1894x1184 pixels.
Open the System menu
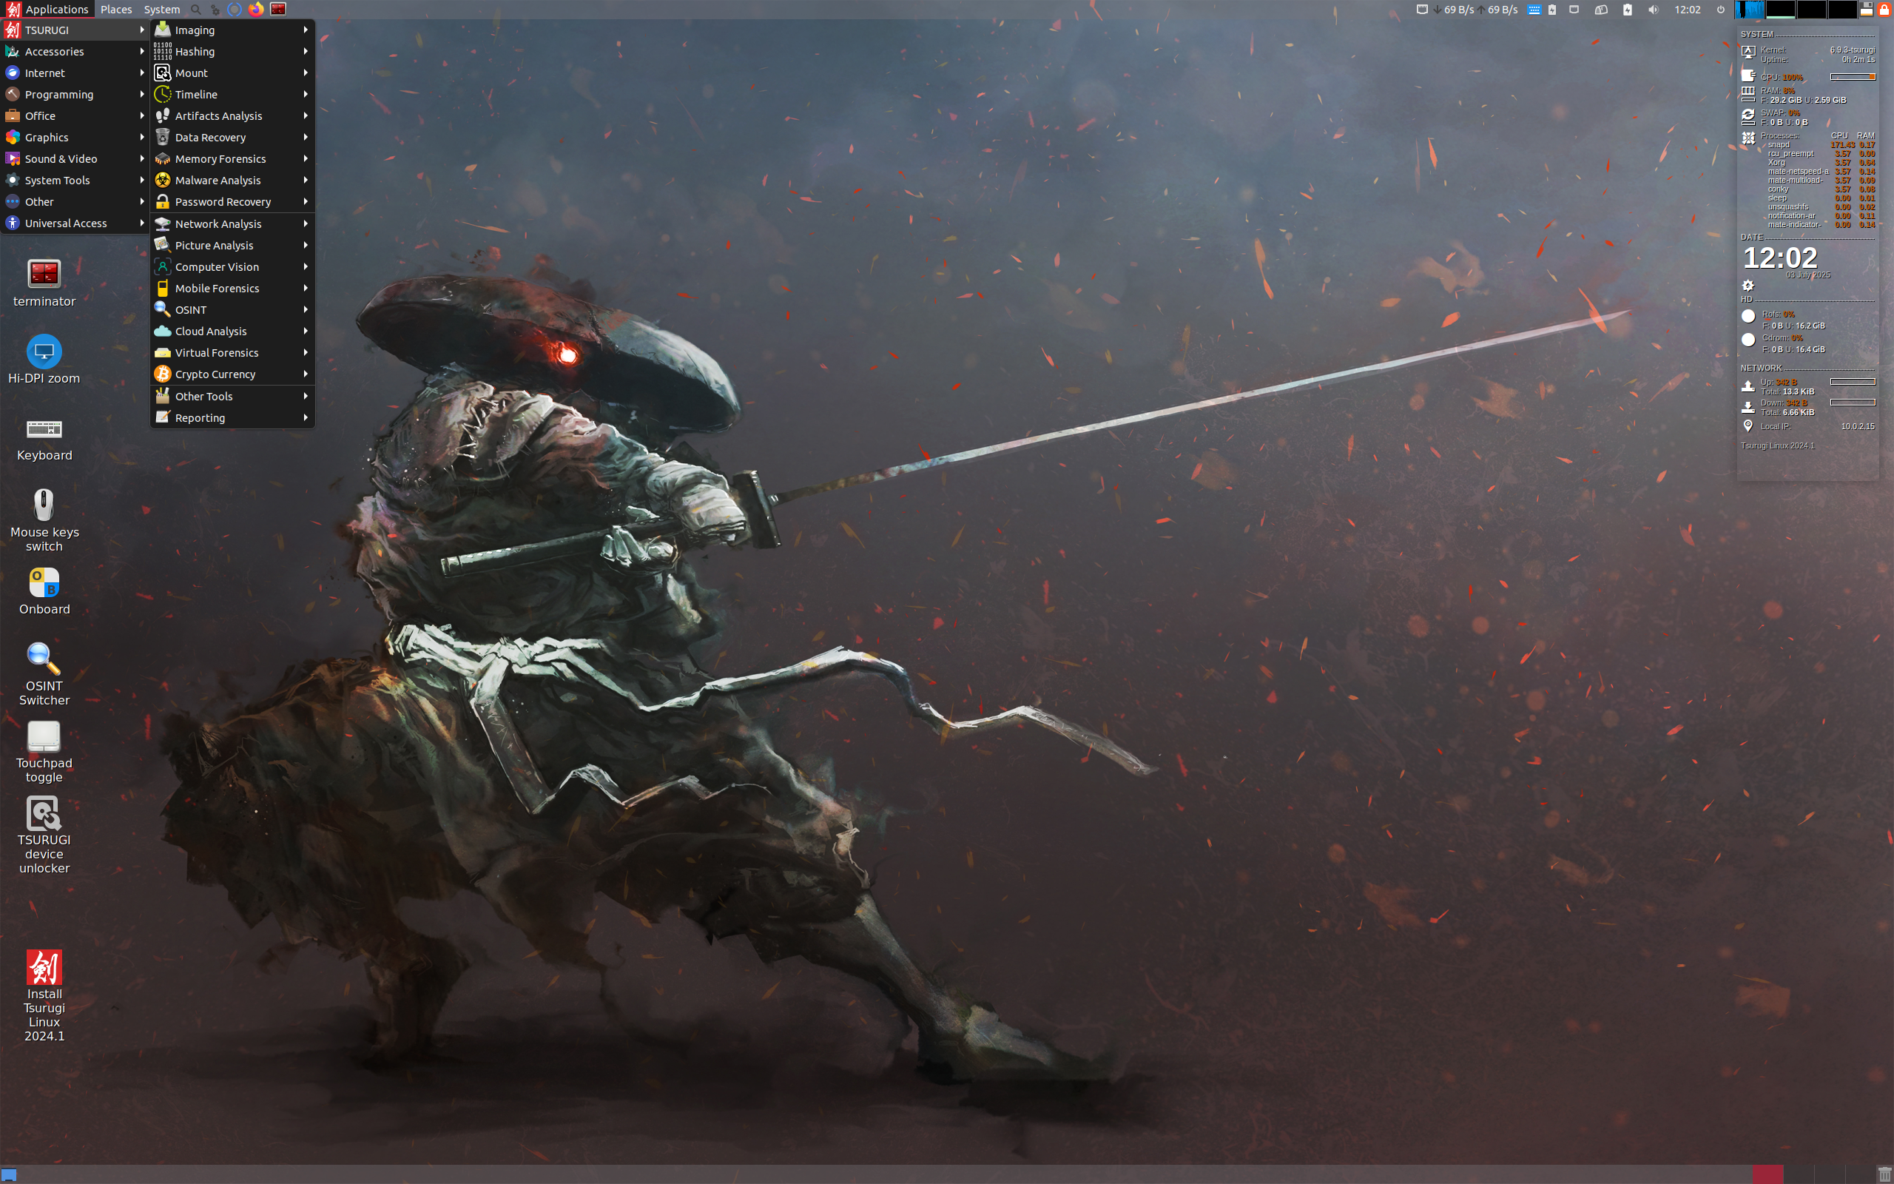(x=161, y=10)
